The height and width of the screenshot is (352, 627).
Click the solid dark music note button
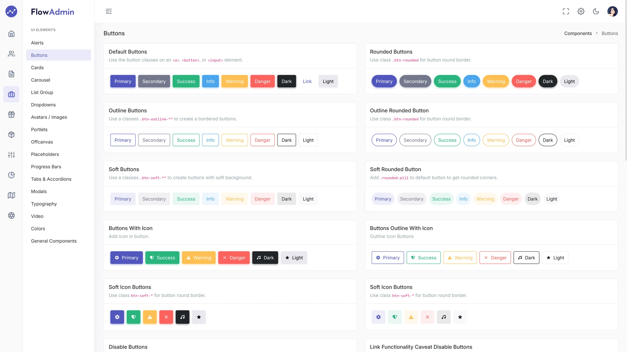coord(183,317)
